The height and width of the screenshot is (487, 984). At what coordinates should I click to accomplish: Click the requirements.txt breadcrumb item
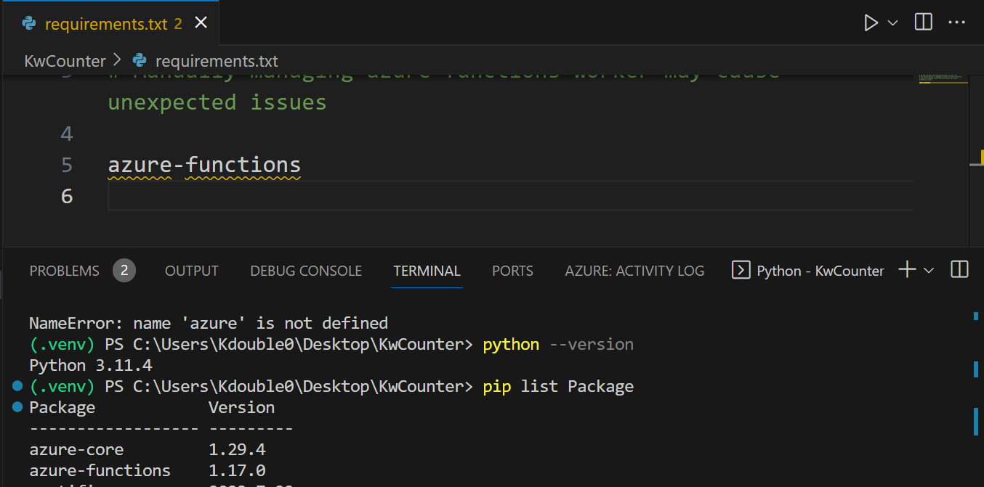point(217,61)
